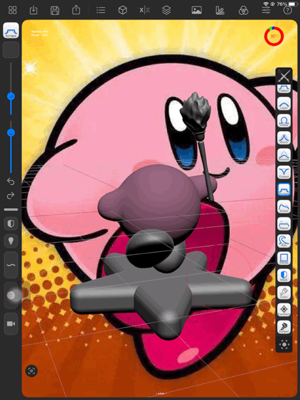Tap the focus frame icon at viewport bottom left
The image size is (300, 400).
[x=31, y=371]
